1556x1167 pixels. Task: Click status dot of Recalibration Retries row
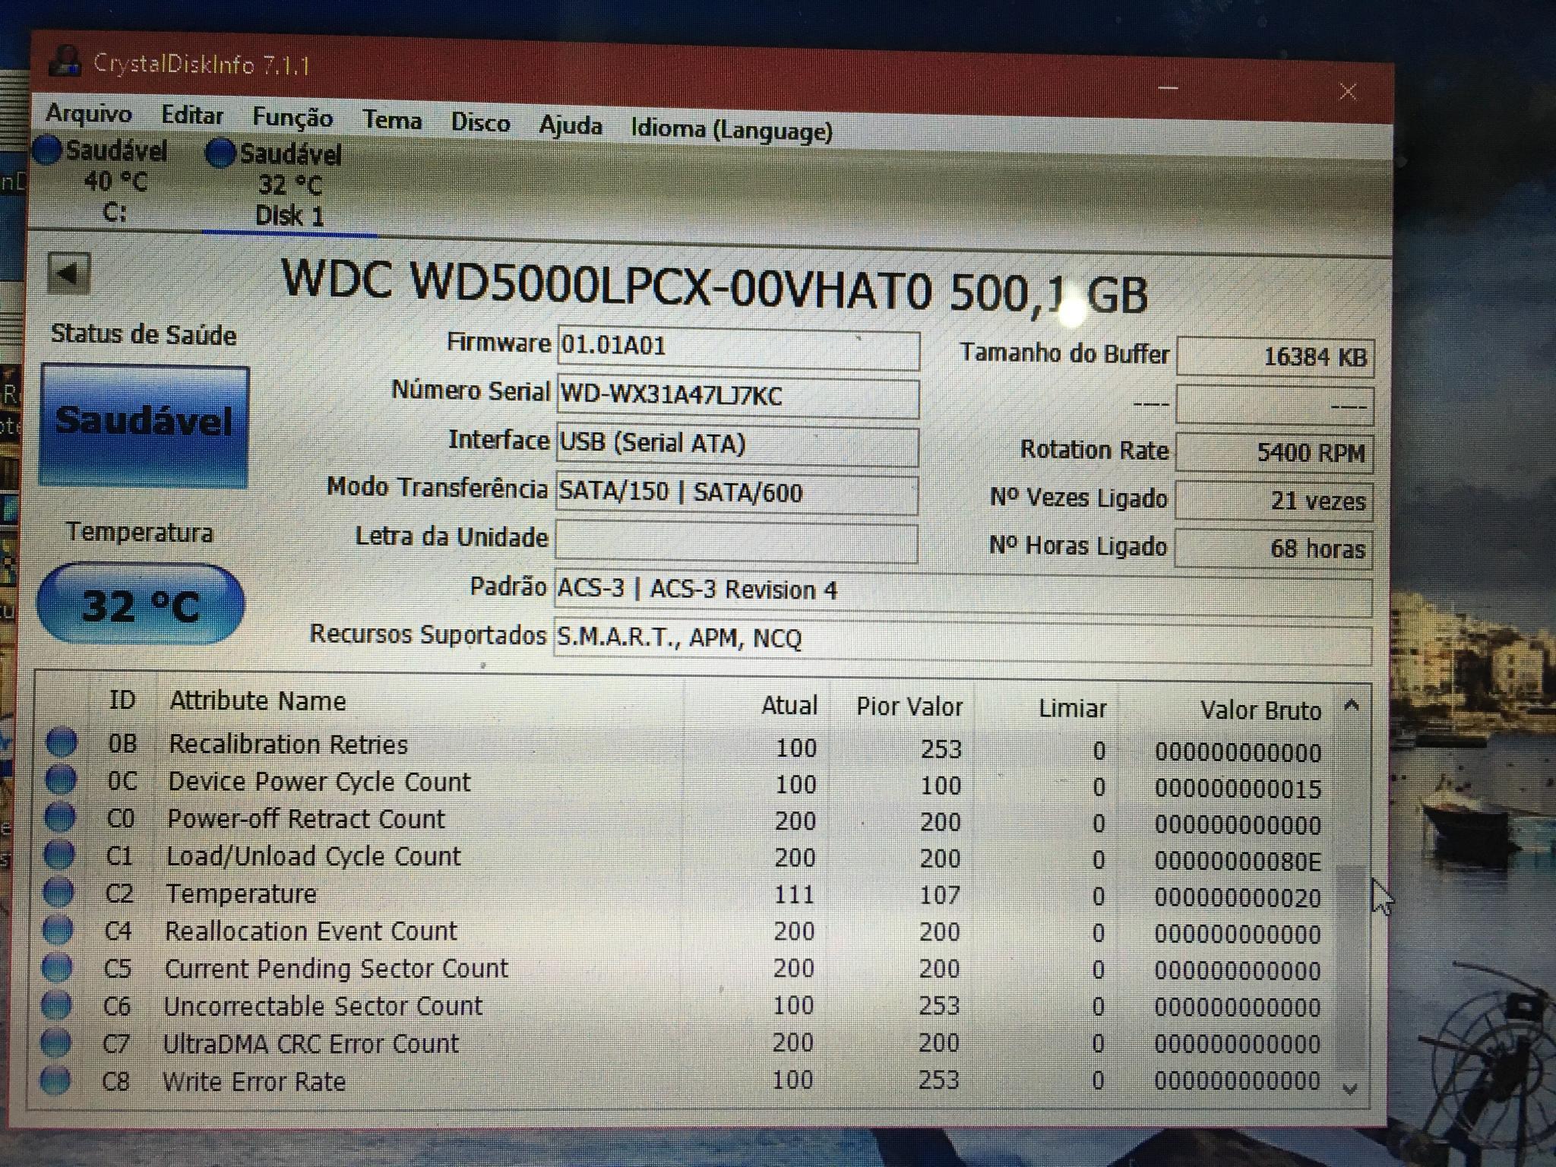62,742
